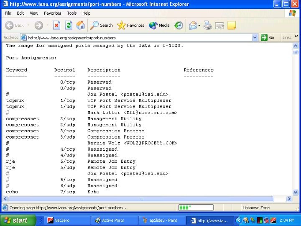Click the http://www.ia... taskbar button
This screenshot has width=301, height=226.
[x=209, y=220]
